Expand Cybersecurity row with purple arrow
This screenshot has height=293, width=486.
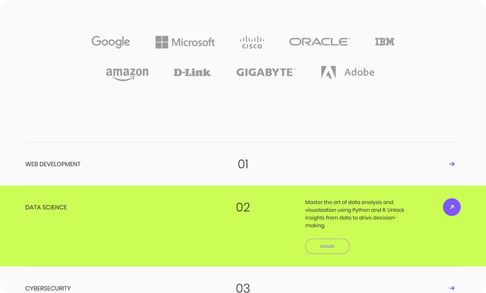pyautogui.click(x=452, y=288)
